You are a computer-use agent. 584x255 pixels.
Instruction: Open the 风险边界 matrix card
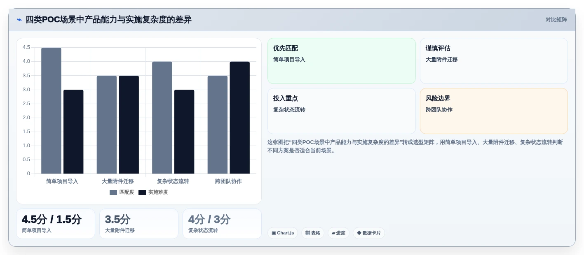tap(494, 111)
